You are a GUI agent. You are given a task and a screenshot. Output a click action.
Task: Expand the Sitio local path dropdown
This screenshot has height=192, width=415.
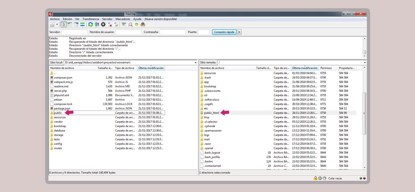pos(196,63)
